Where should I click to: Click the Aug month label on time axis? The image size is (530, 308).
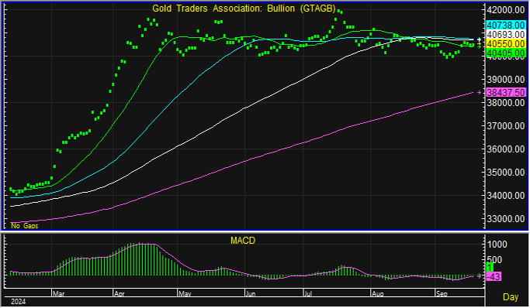(378, 293)
